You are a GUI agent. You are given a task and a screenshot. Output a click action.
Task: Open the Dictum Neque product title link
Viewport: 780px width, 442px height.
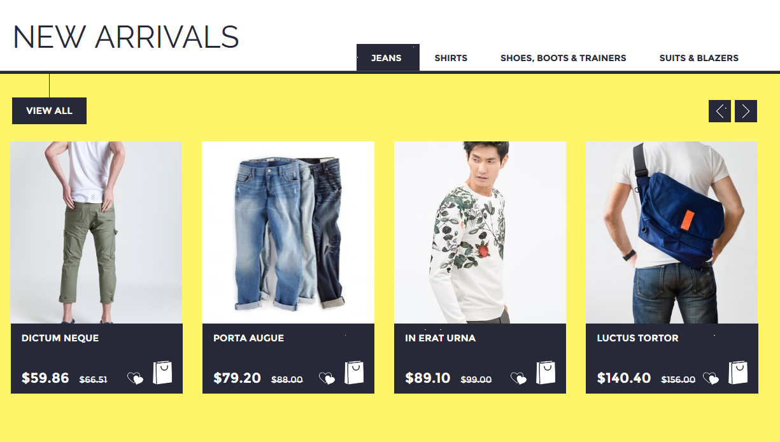60,338
